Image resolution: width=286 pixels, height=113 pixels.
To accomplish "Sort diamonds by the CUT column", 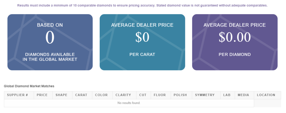I will coord(143,95).
